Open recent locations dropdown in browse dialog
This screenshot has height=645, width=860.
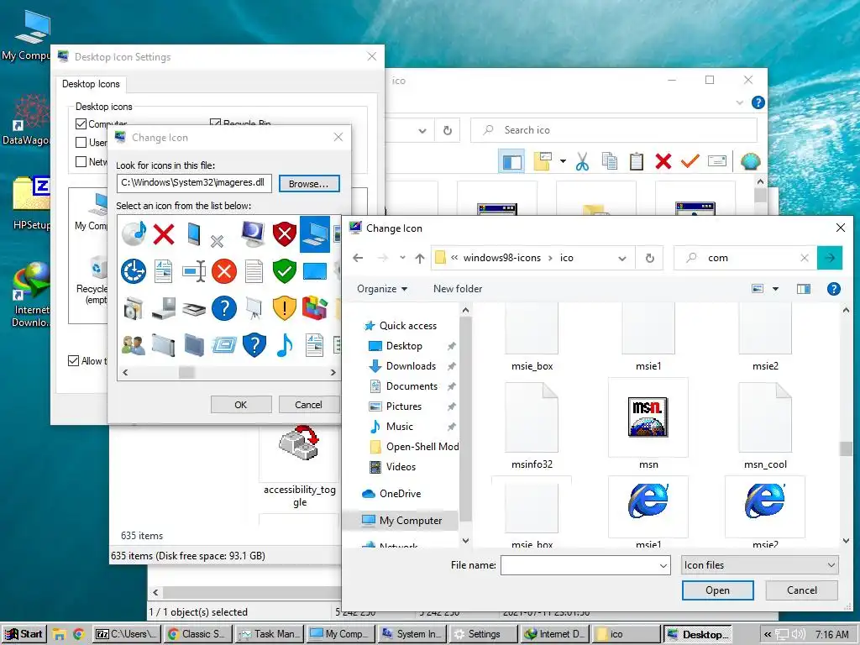tap(402, 258)
